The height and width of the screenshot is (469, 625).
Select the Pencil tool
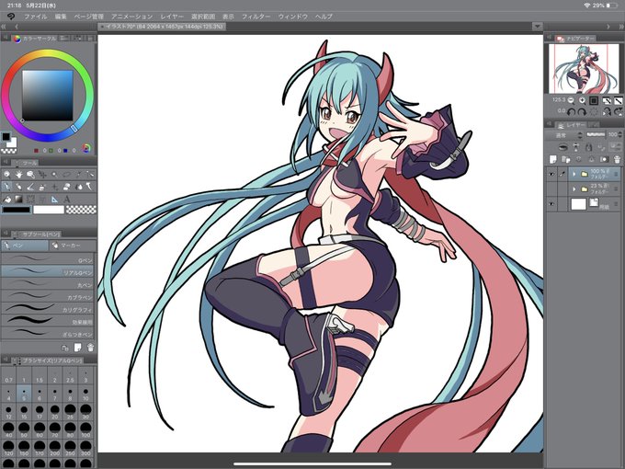click(x=18, y=187)
